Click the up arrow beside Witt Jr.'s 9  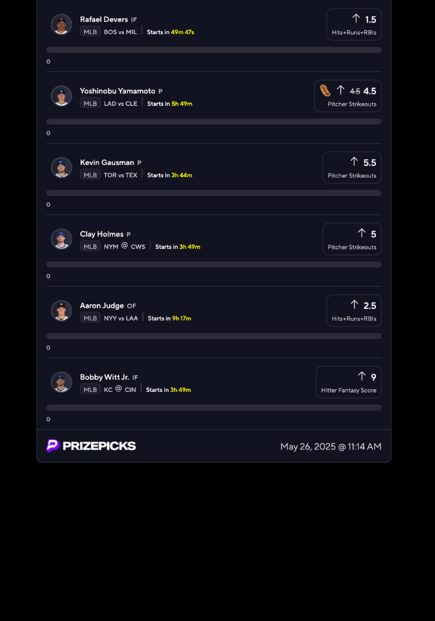[x=362, y=376]
